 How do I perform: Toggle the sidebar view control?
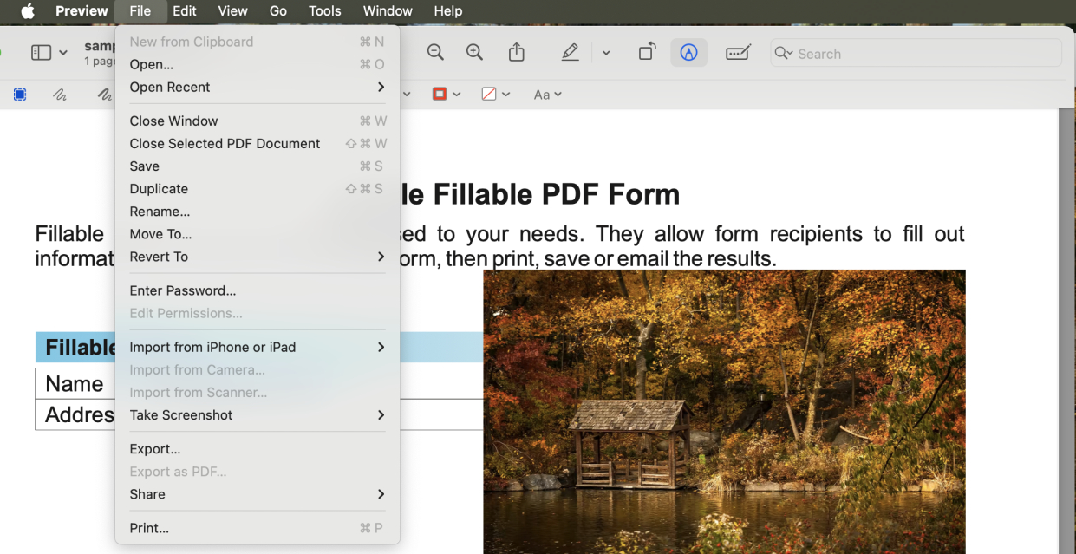39,53
